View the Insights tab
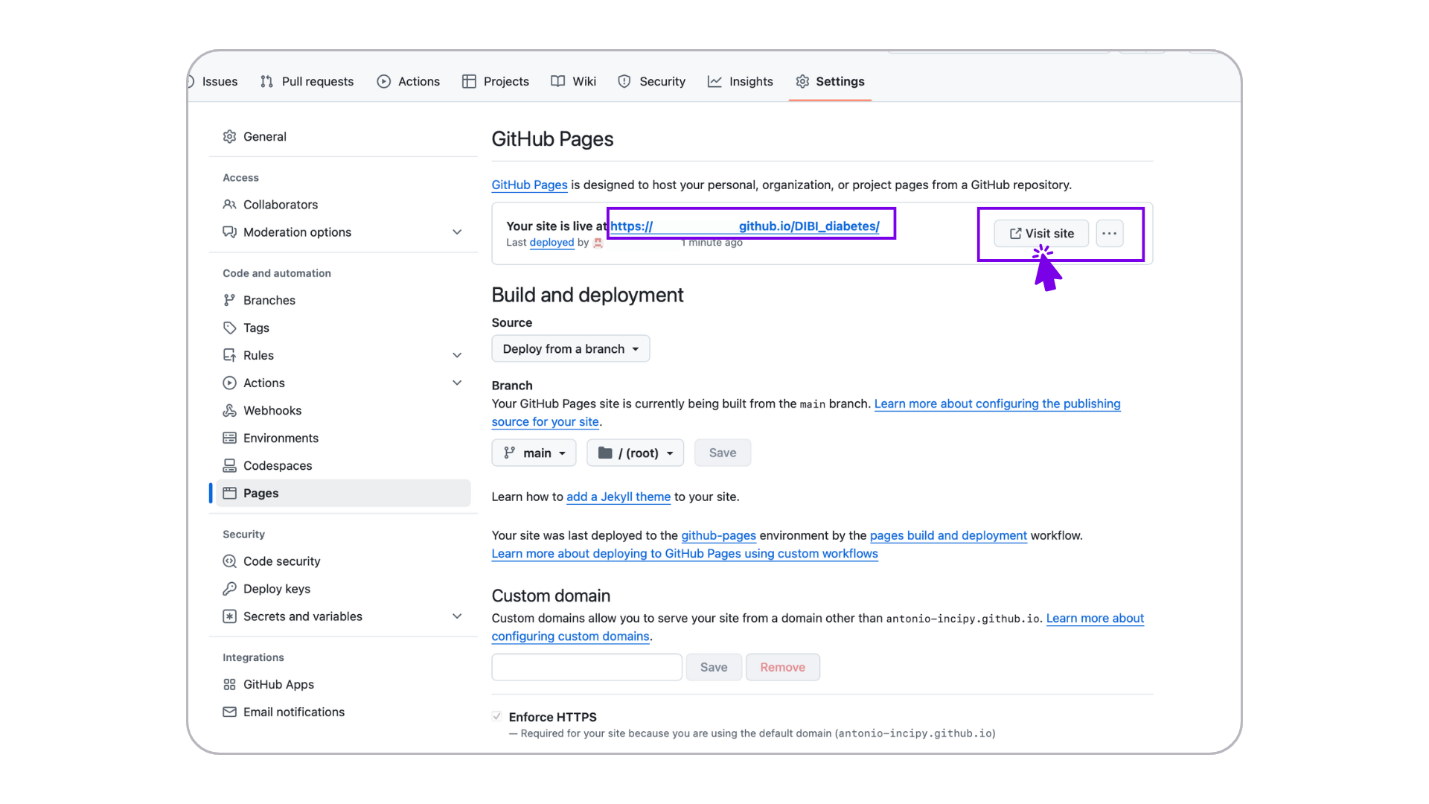The height and width of the screenshot is (804, 1429). pos(741,81)
